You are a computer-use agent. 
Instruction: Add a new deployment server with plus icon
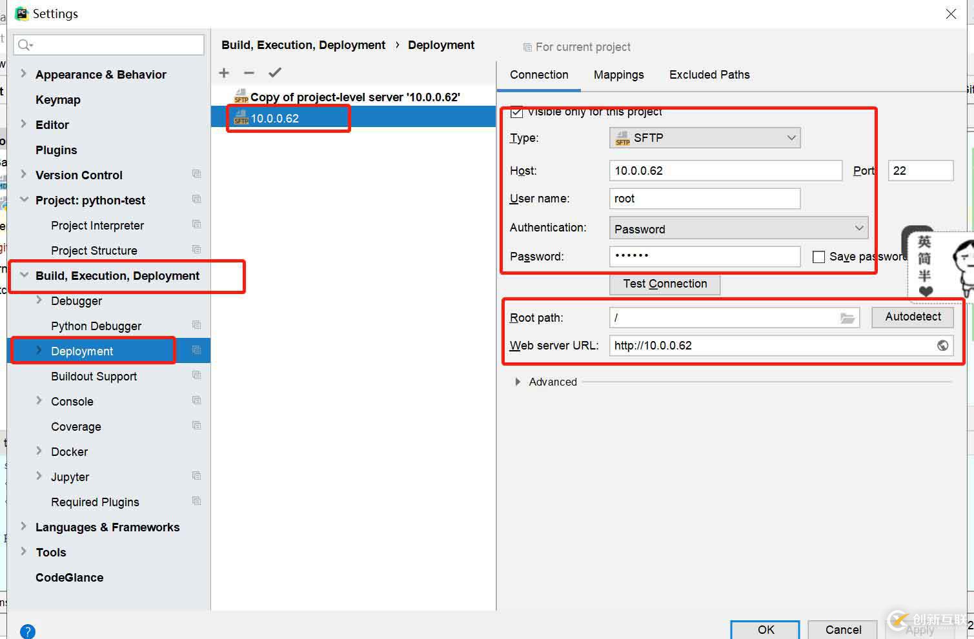224,73
